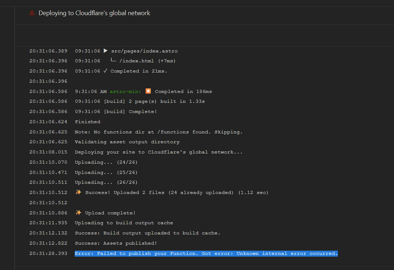Click the sparkle emoji before 'Upload complete!'
Screen dimensions: 394x270
click(x=78, y=213)
